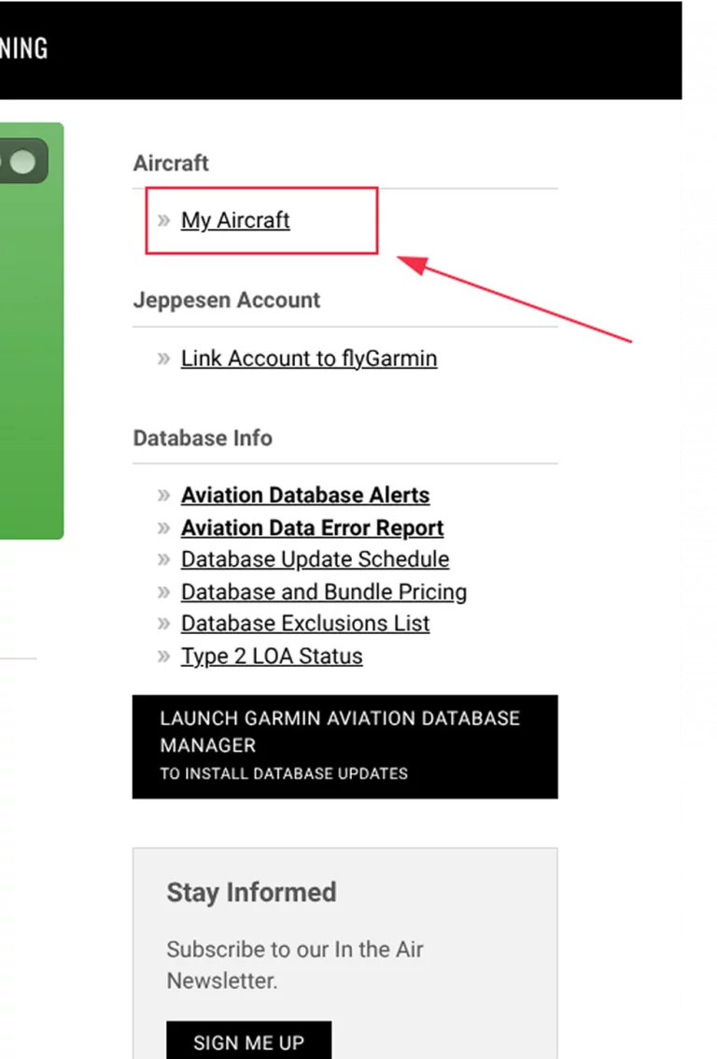
Task: Select the Database Info heading
Action: coord(203,438)
